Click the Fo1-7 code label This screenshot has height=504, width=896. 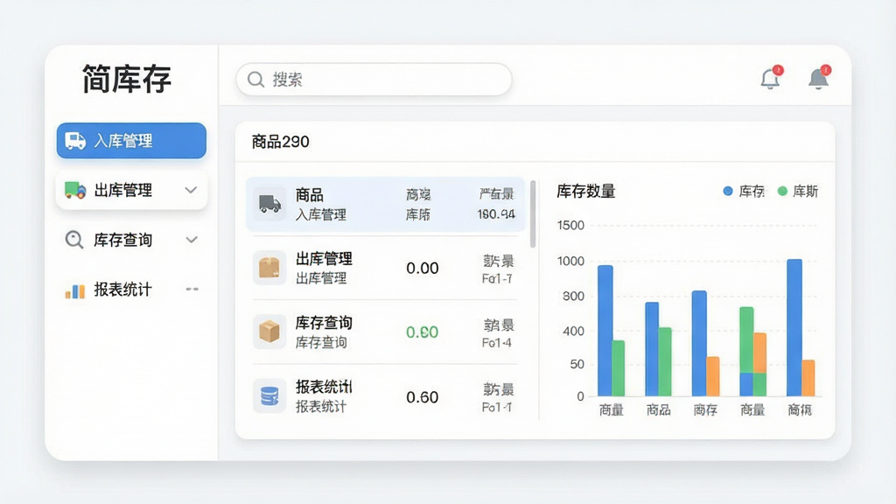pyautogui.click(x=497, y=279)
